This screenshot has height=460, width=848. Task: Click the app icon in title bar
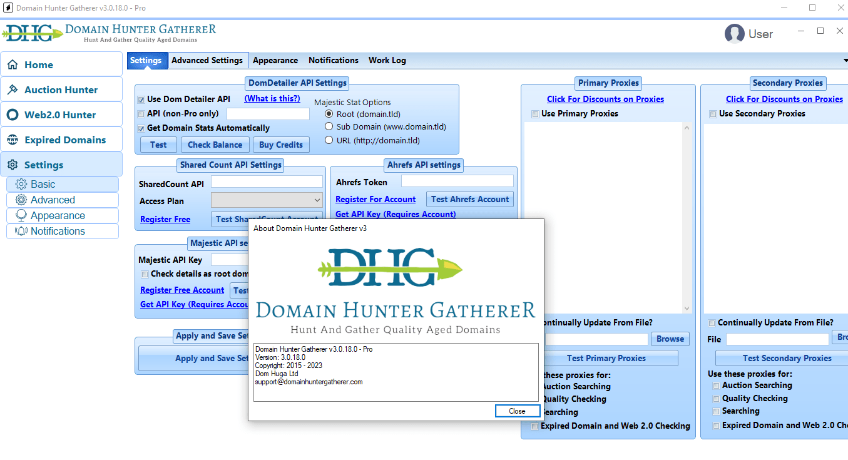point(8,8)
